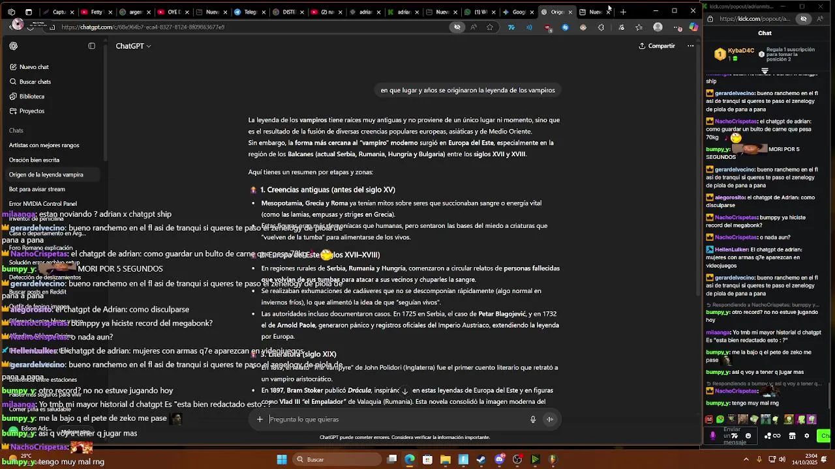Click the browser address bar URL
Viewport: 835px width, 469px height.
(x=143, y=27)
